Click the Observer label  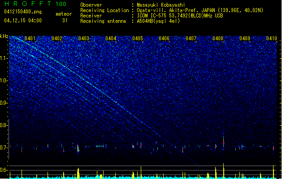(91, 5)
